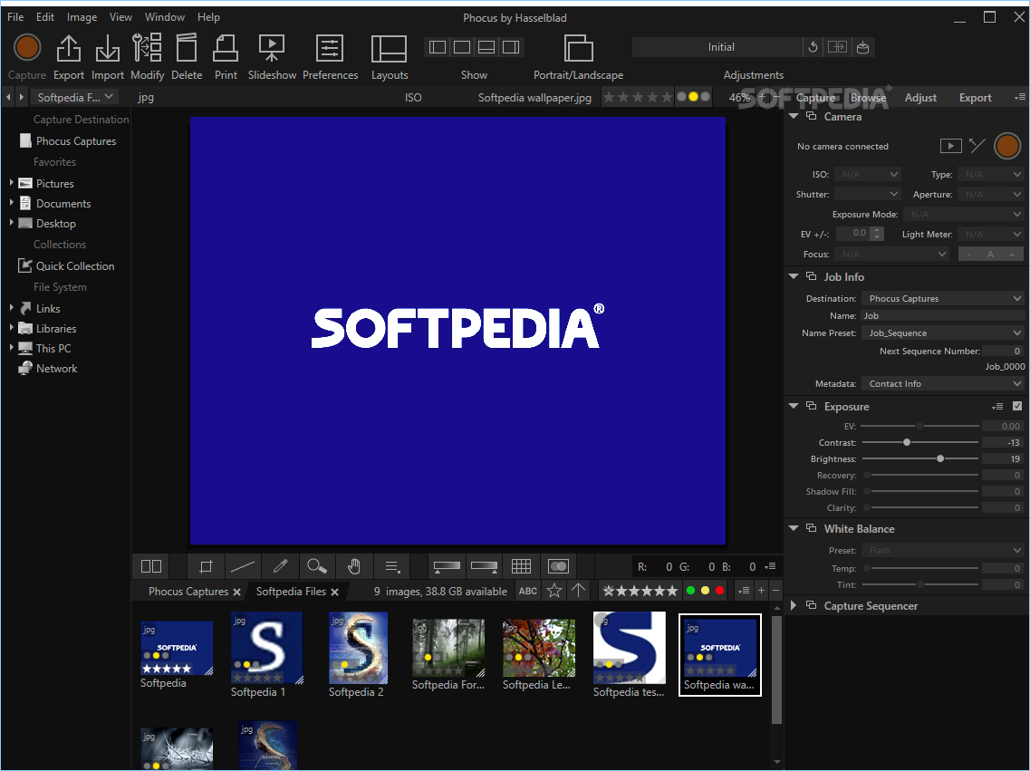This screenshot has height=771, width=1030.
Task: Toggle the right panel show button
Action: click(510, 46)
